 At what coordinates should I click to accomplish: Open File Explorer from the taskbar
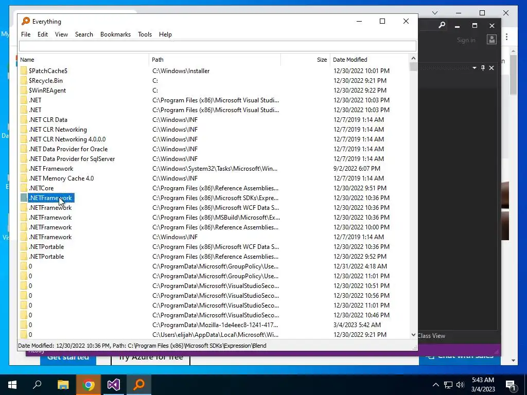tap(63, 385)
